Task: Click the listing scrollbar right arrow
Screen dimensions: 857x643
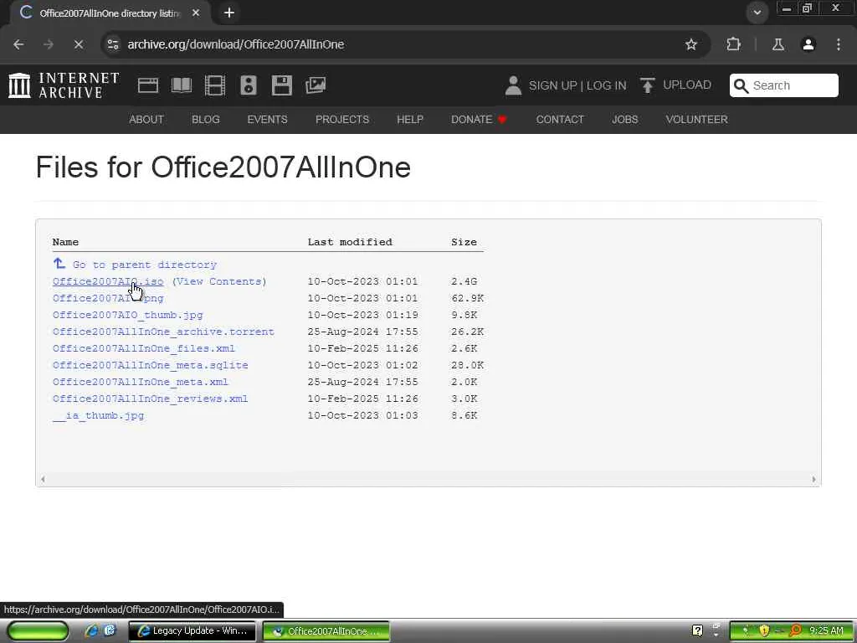Action: pos(813,480)
